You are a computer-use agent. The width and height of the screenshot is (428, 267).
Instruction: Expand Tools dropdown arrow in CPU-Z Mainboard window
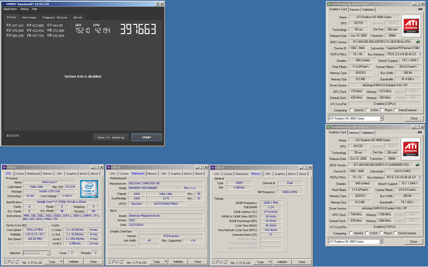point(166,262)
